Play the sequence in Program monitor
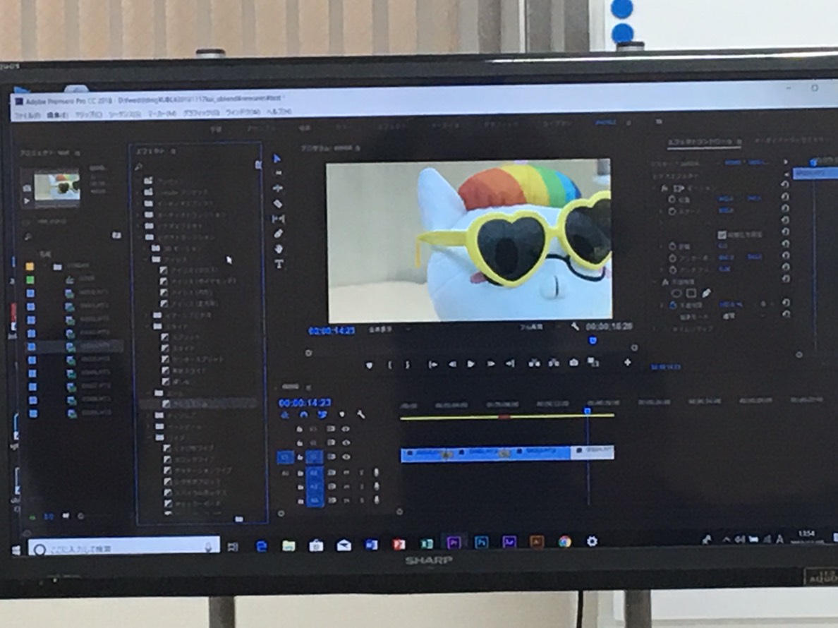The height and width of the screenshot is (628, 838). tap(470, 364)
